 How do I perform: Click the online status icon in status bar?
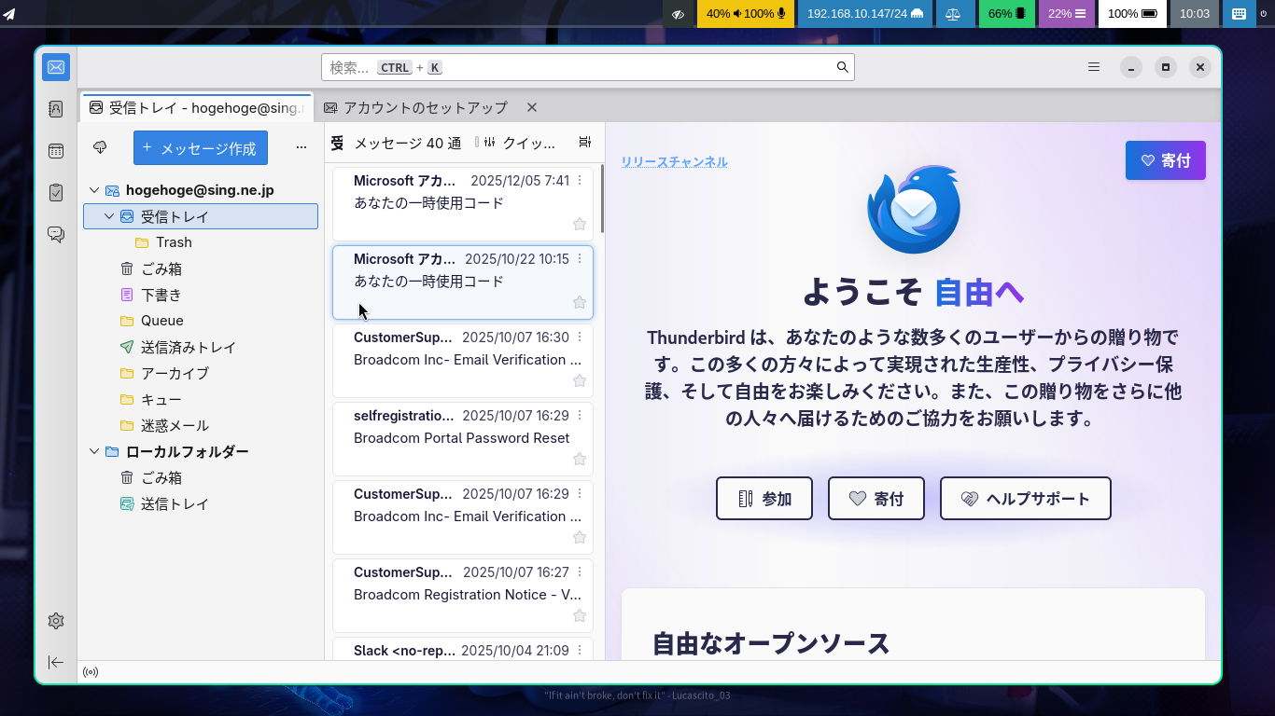[91, 672]
